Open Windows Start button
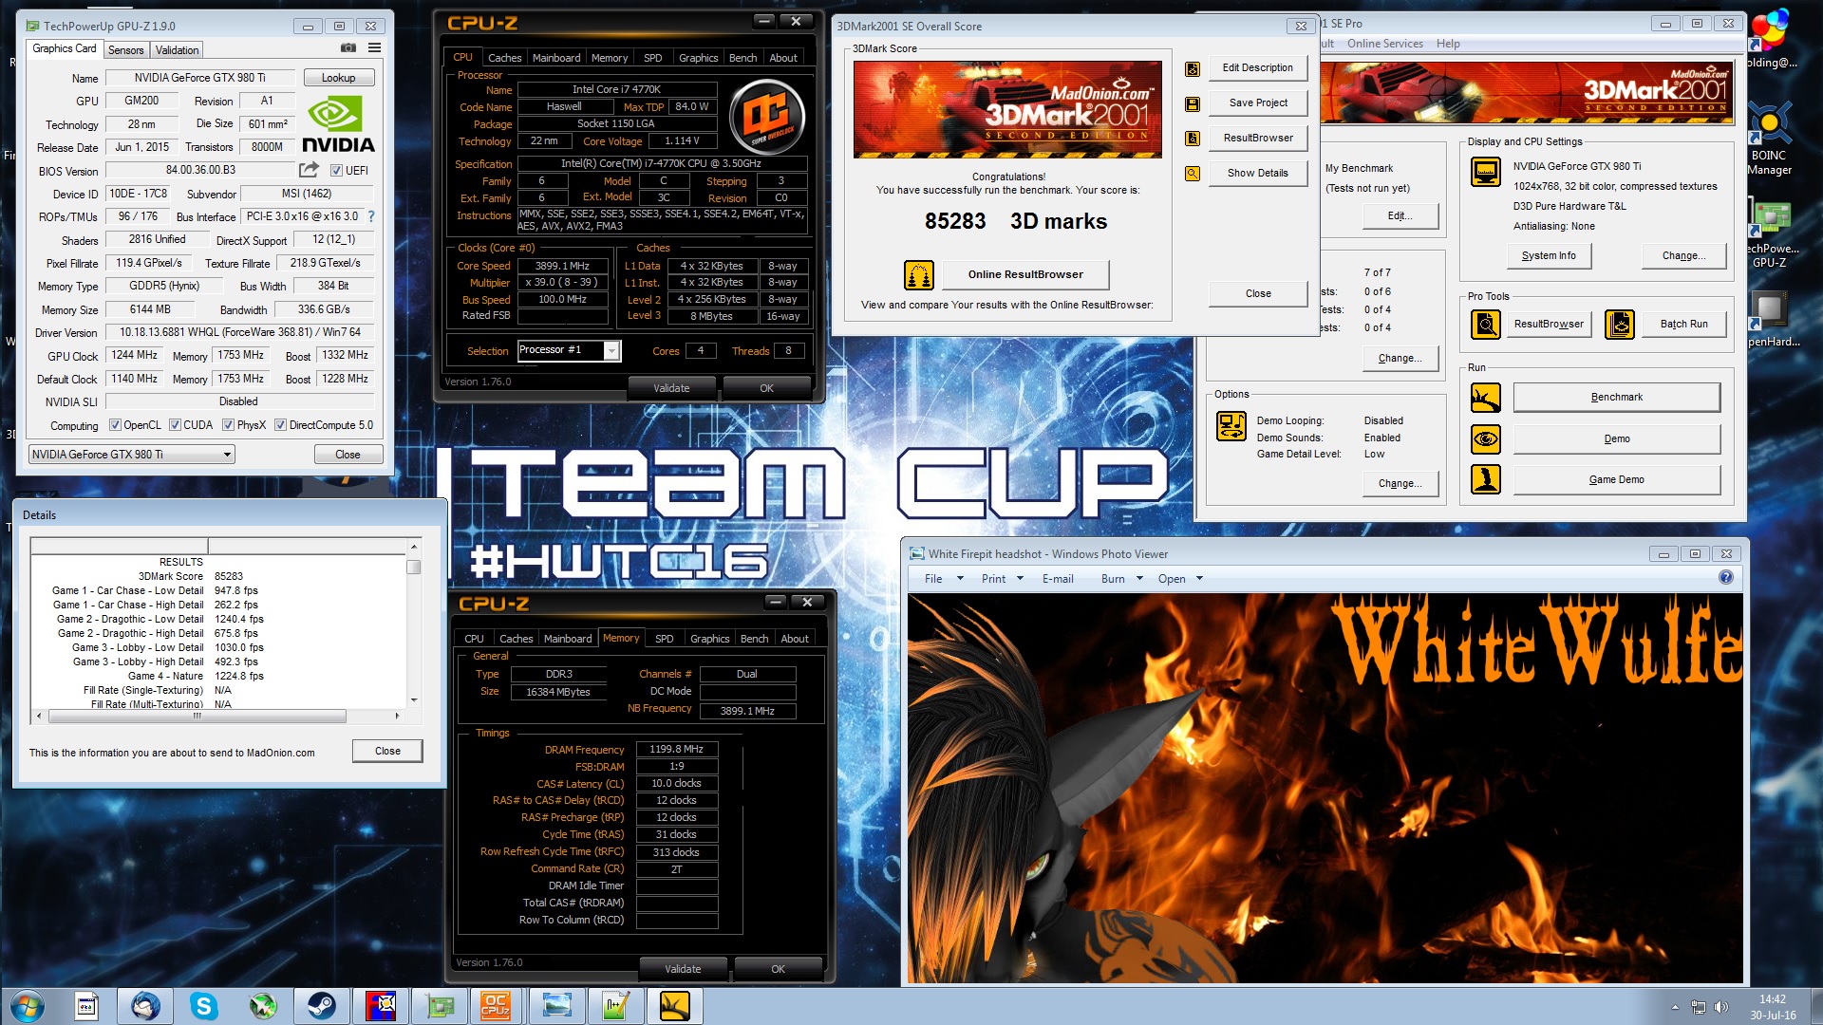Screen dimensions: 1823x1025 click(26, 1006)
